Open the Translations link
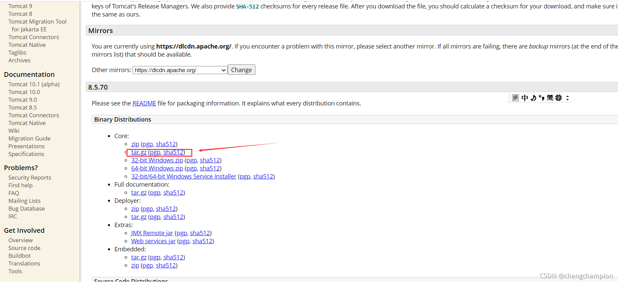618x283 pixels. click(x=24, y=263)
